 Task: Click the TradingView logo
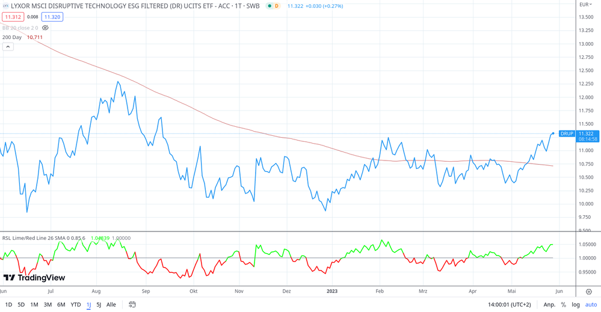(x=34, y=278)
